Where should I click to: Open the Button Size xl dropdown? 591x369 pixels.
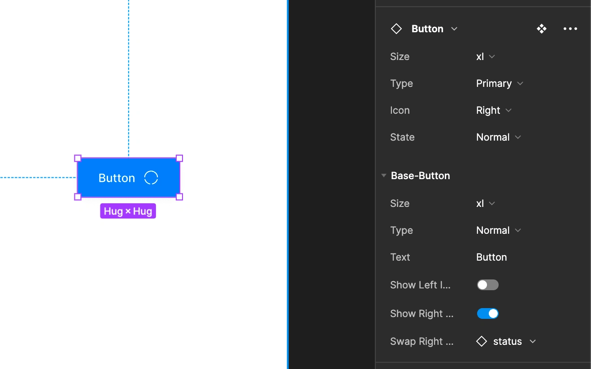486,56
